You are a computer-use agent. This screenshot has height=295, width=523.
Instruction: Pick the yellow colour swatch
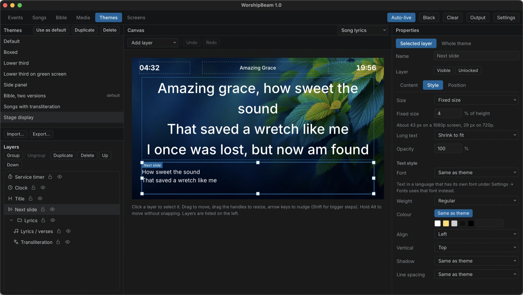coord(446,223)
